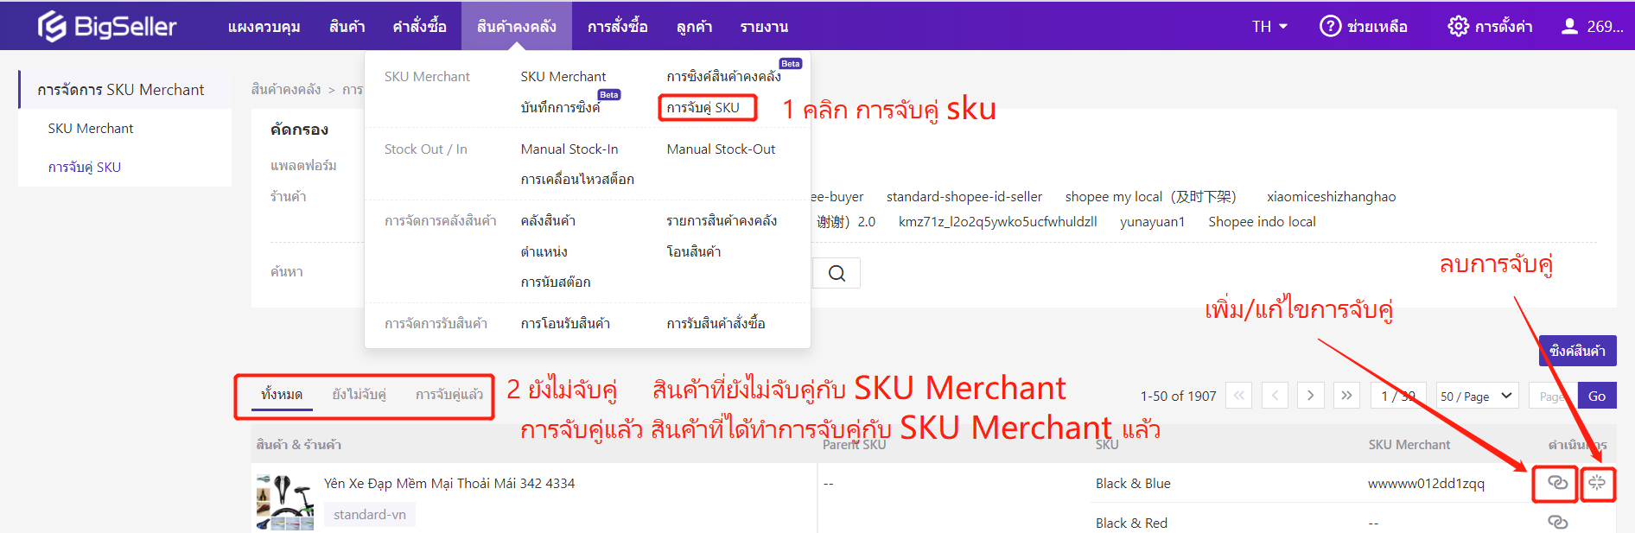
Task: Click the Go page button
Action: coord(1597,396)
